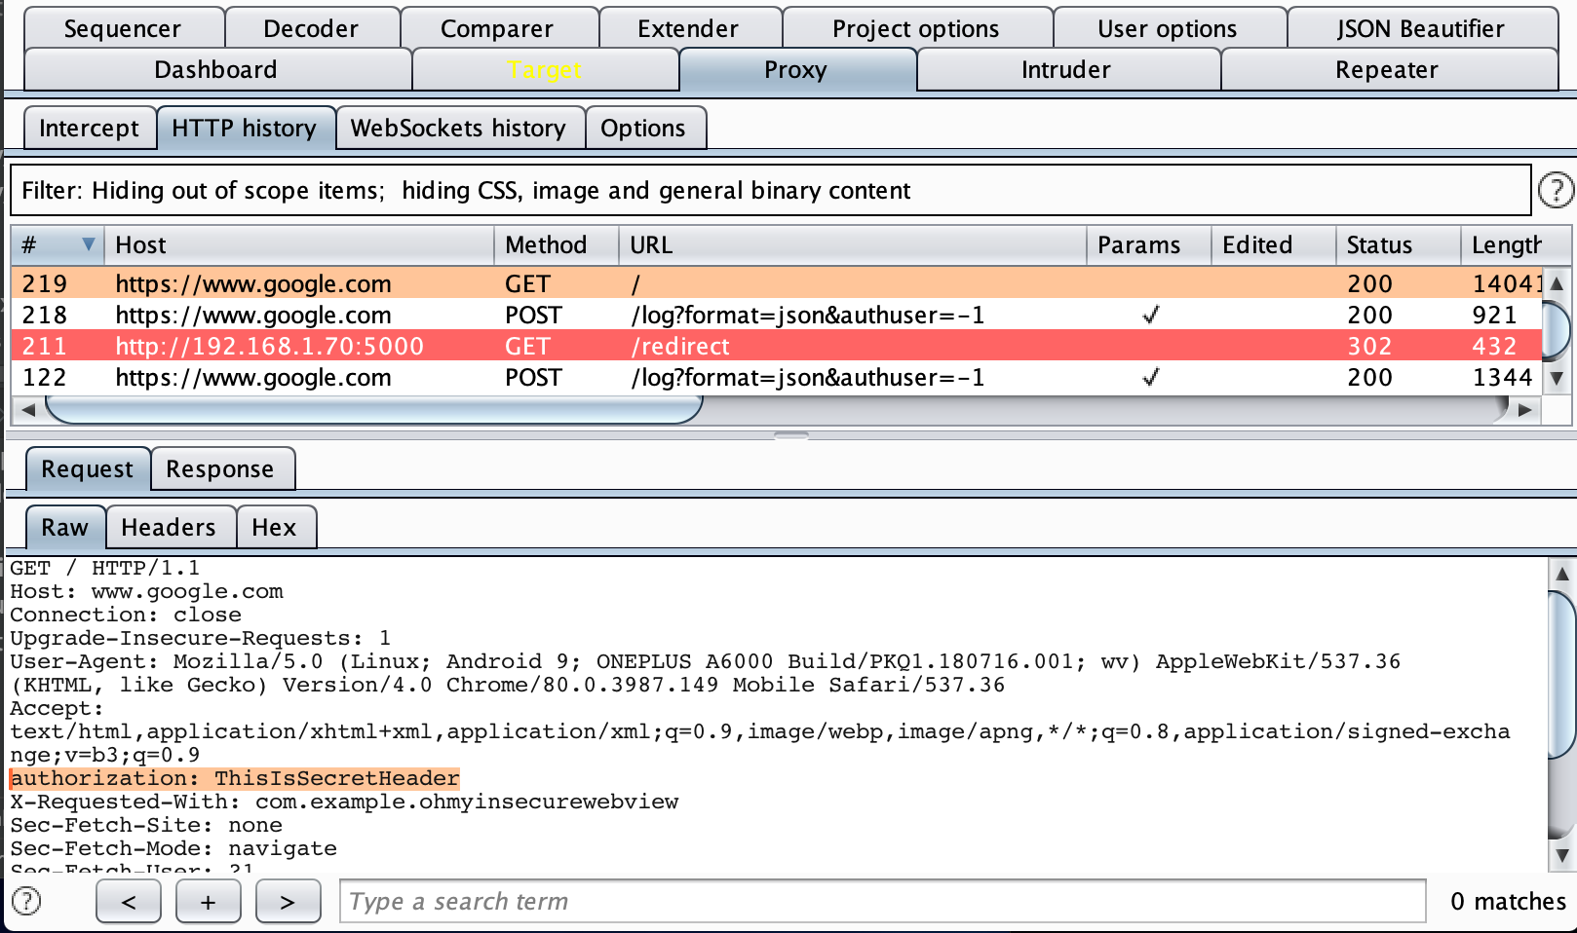
Task: Sort by the URL column header
Action: pyautogui.click(x=853, y=244)
